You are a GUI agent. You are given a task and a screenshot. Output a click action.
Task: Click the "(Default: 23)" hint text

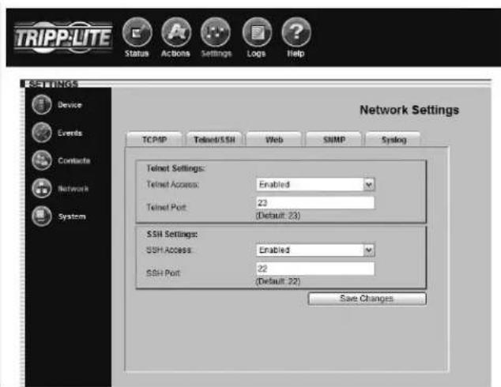click(x=278, y=216)
